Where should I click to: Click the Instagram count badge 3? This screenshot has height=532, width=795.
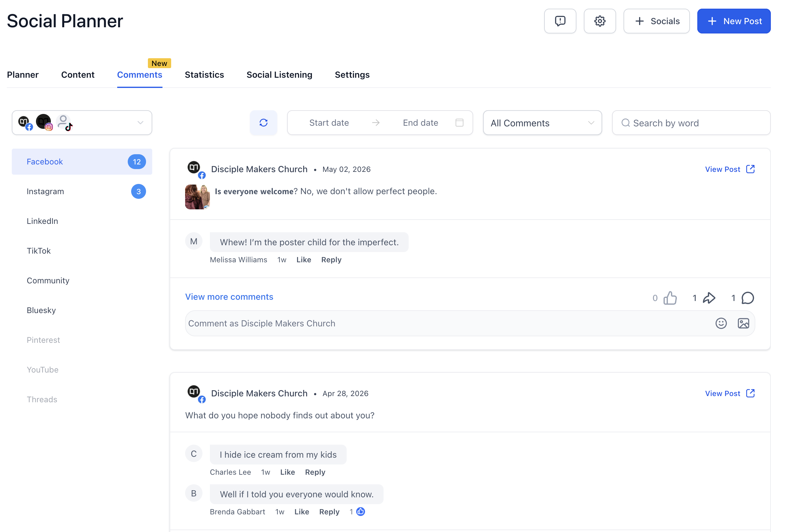[138, 191]
